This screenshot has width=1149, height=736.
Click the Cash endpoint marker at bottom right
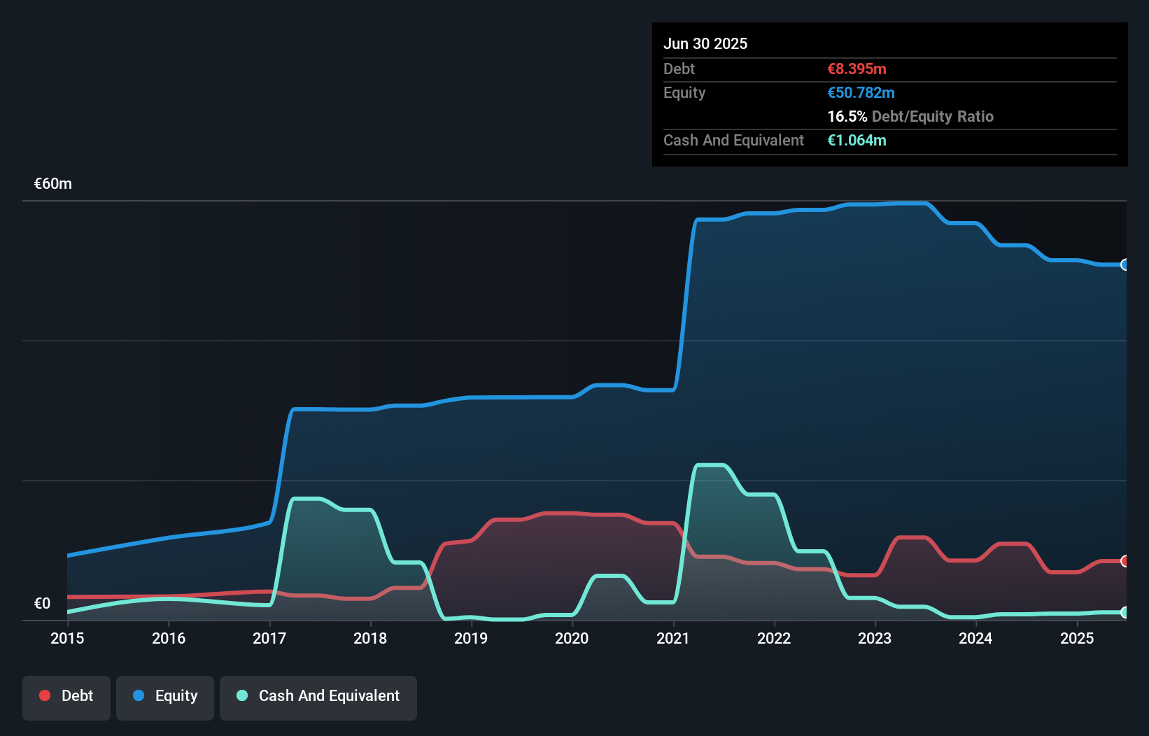(1125, 613)
